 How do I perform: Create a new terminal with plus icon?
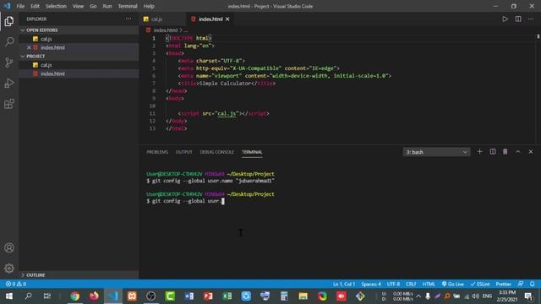point(479,152)
